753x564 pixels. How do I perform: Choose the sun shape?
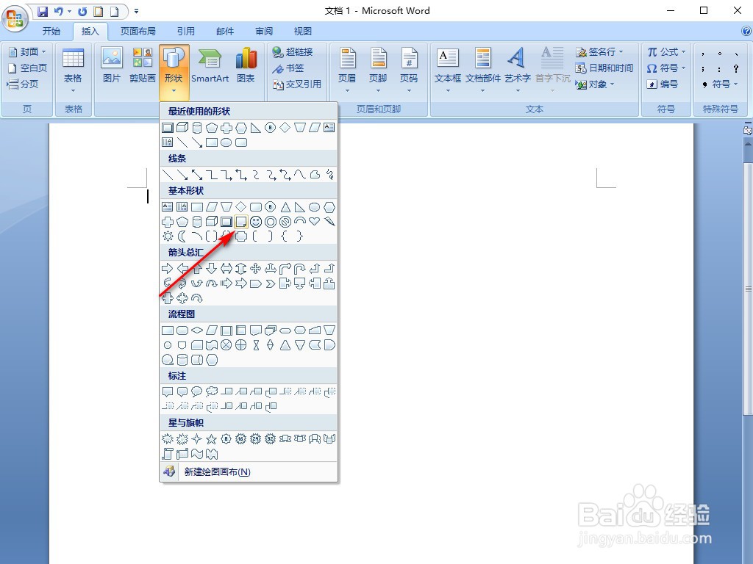(168, 236)
